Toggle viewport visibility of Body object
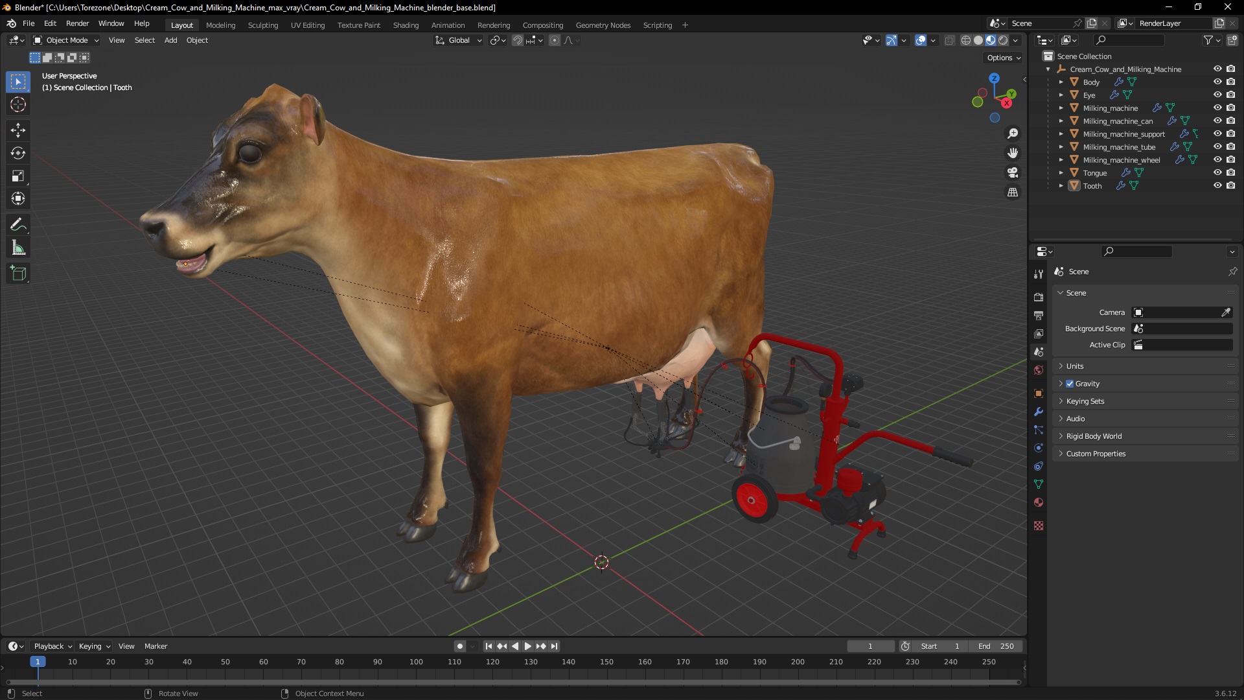 (x=1217, y=82)
